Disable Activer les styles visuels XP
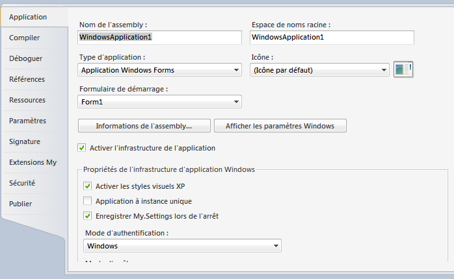Screen dimensions: 454x279 pyautogui.click(x=88, y=186)
